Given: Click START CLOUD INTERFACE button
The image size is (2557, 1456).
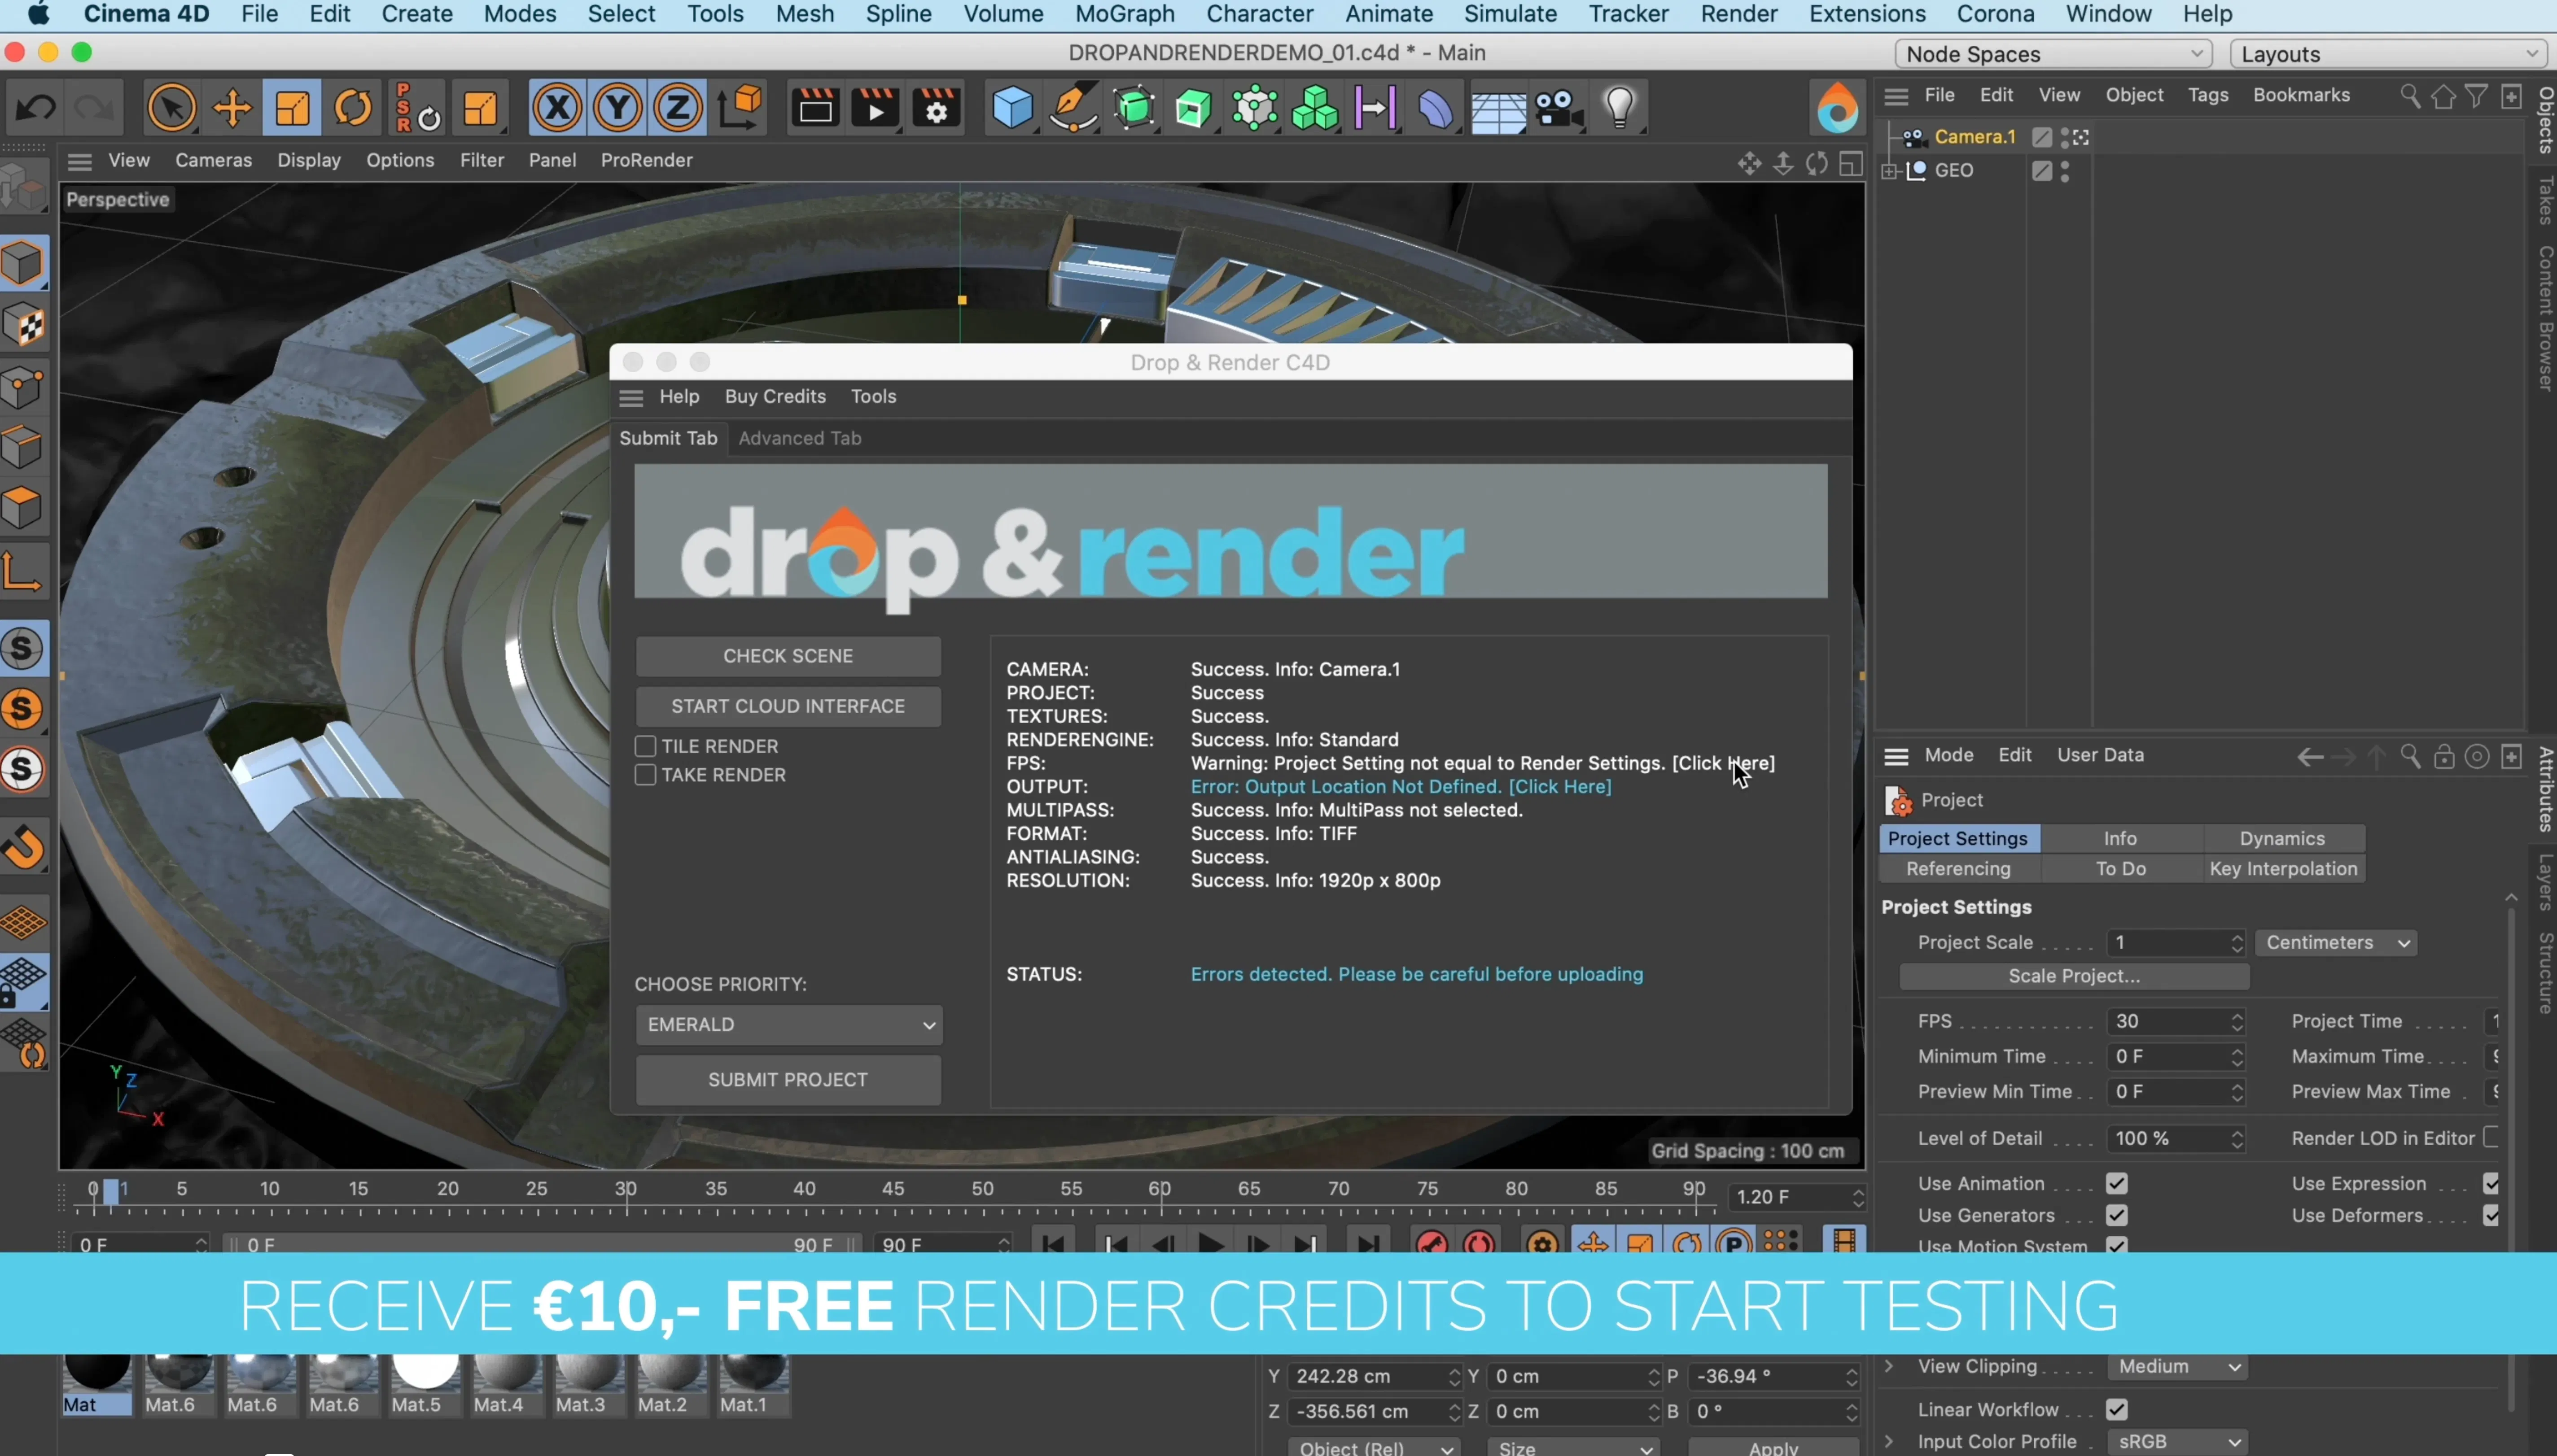Looking at the screenshot, I should coord(788,706).
